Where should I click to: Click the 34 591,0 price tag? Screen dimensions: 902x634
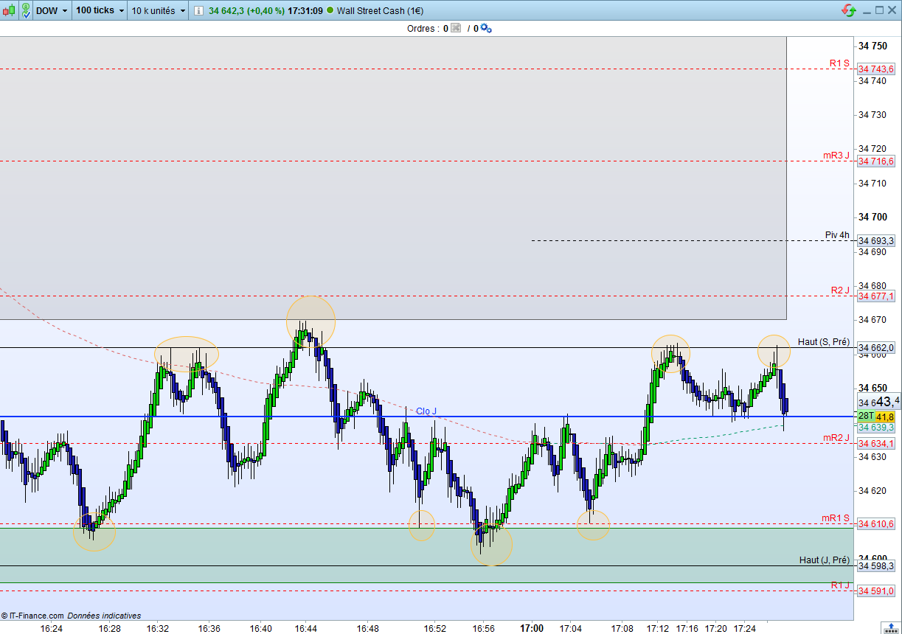pyautogui.click(x=876, y=591)
